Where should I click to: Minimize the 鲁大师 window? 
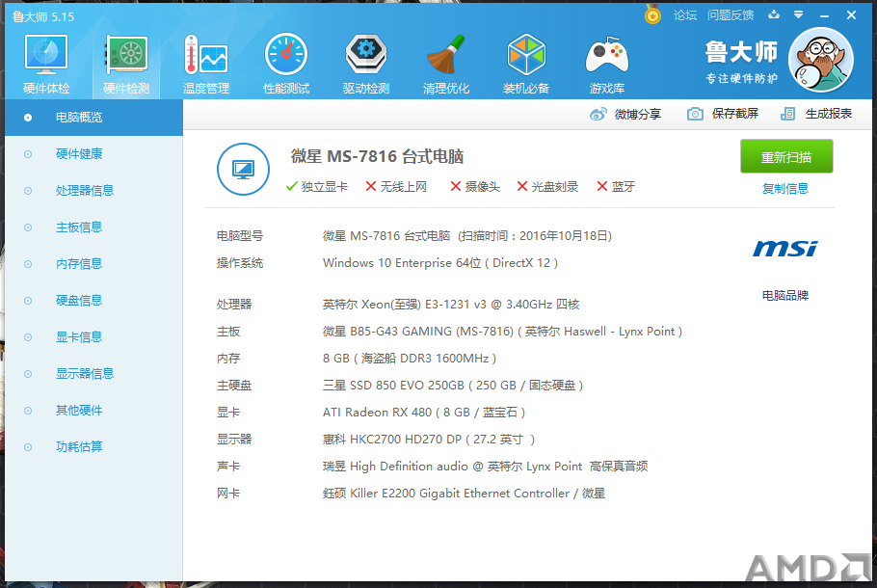tap(824, 15)
